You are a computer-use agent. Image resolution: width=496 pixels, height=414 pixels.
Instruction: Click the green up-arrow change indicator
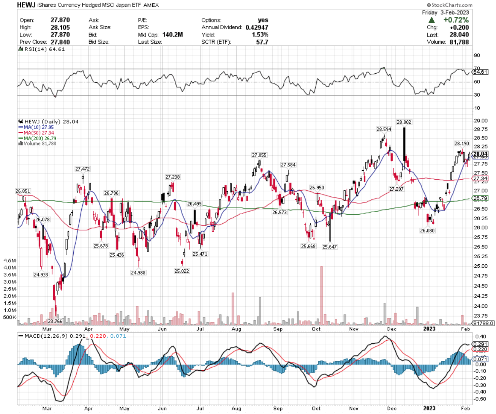pyautogui.click(x=432, y=20)
